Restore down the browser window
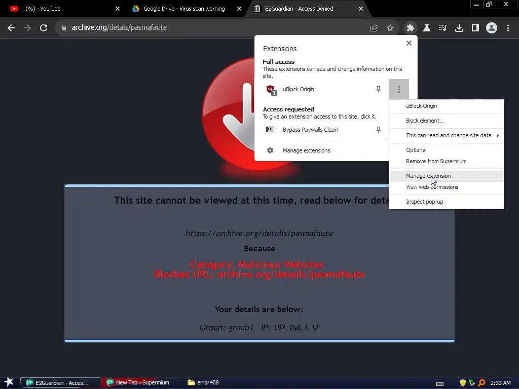This screenshot has height=389, width=519. (489, 5)
